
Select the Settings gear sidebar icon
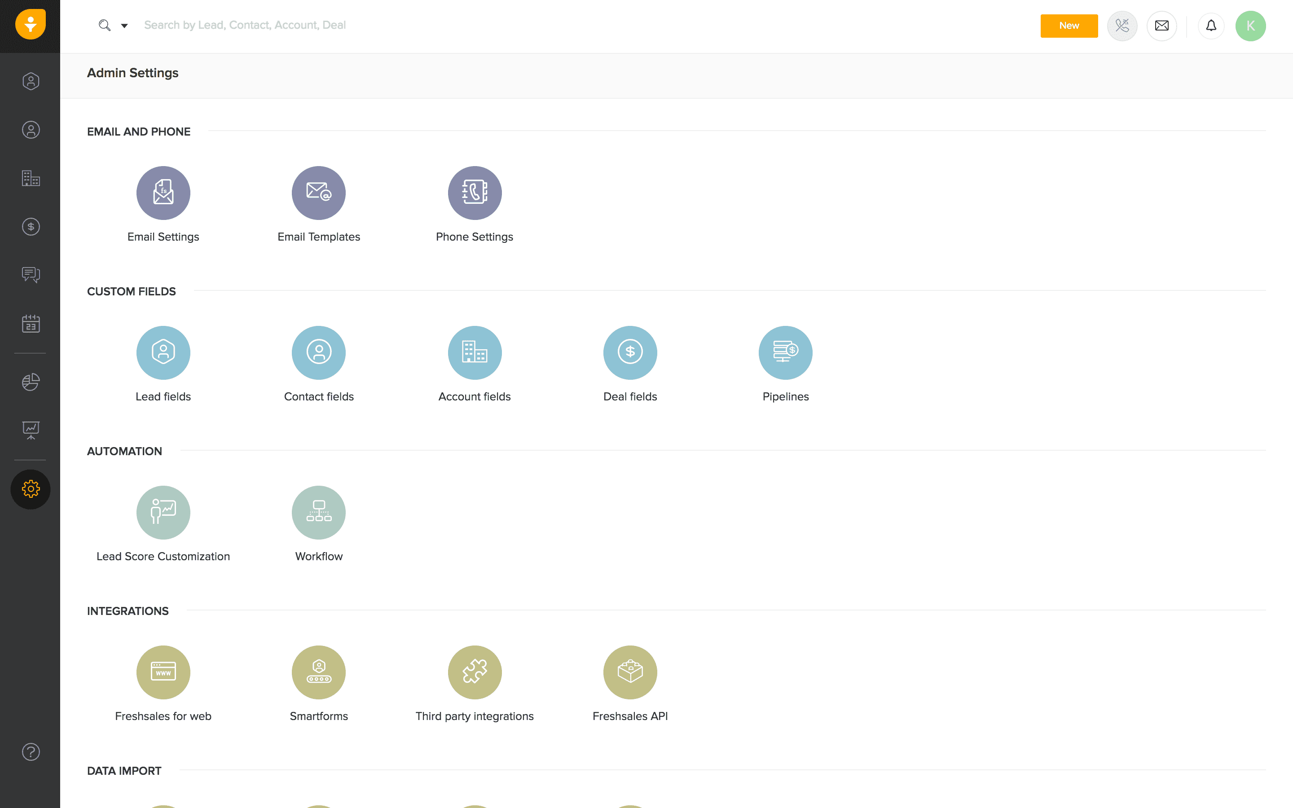(x=31, y=489)
